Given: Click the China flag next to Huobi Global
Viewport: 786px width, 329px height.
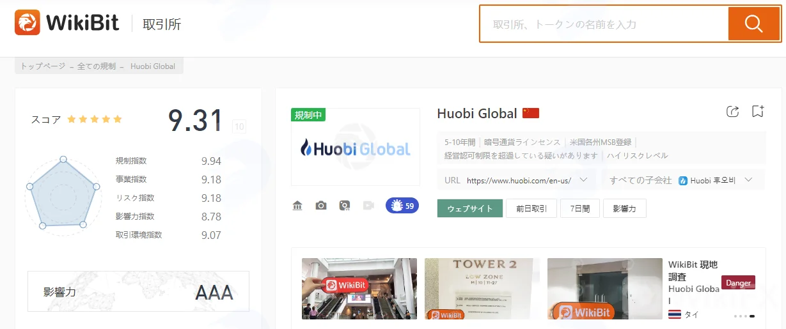Looking at the screenshot, I should point(531,113).
